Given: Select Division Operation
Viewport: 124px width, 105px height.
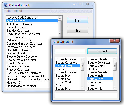Looking at the screenshot, I should click(x=28, y=53).
